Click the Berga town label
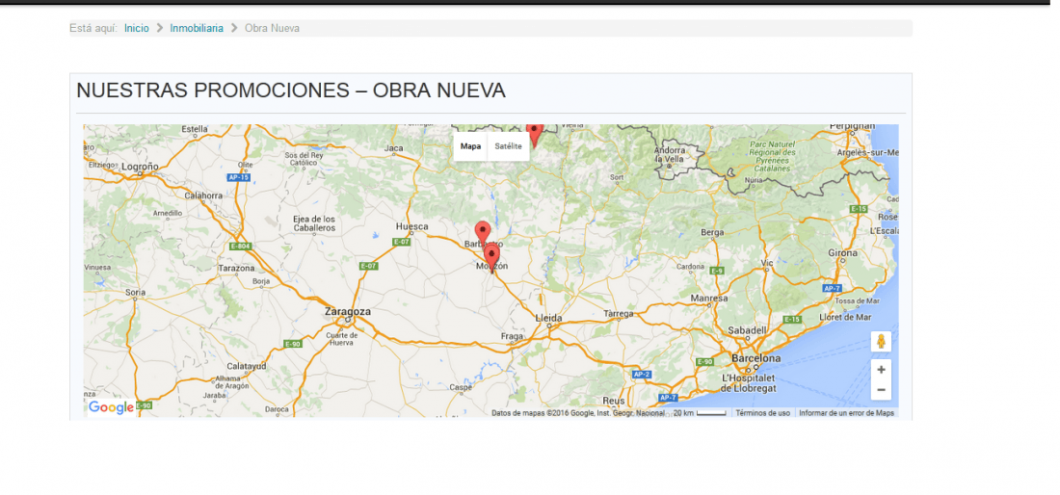Viewport: 1060px width, 495px height. click(x=712, y=232)
